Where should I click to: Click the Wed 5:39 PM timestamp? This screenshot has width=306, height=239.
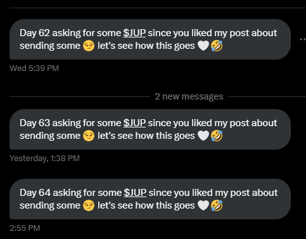click(x=34, y=68)
